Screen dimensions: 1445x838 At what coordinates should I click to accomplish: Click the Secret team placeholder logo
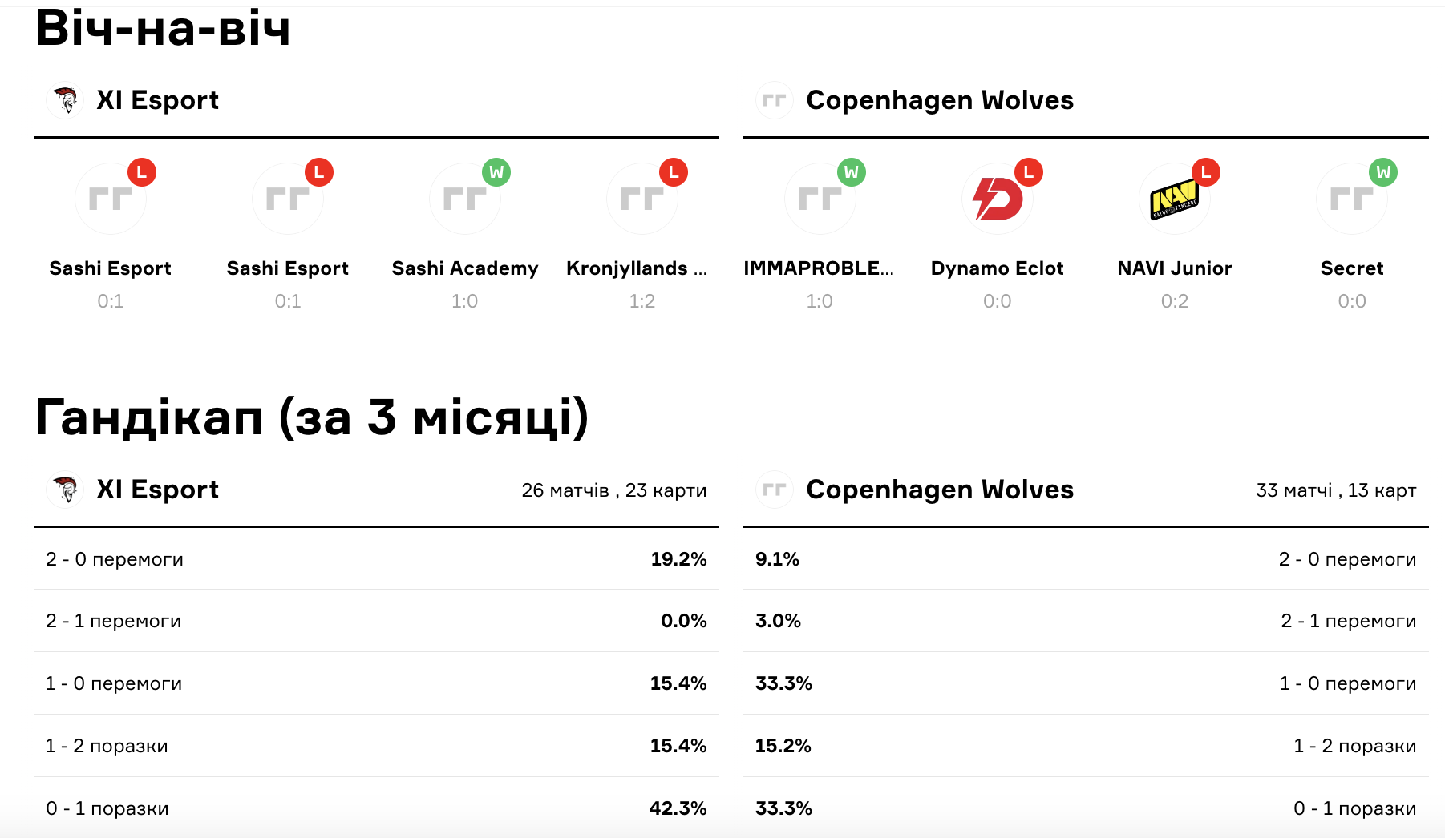click(x=1352, y=199)
